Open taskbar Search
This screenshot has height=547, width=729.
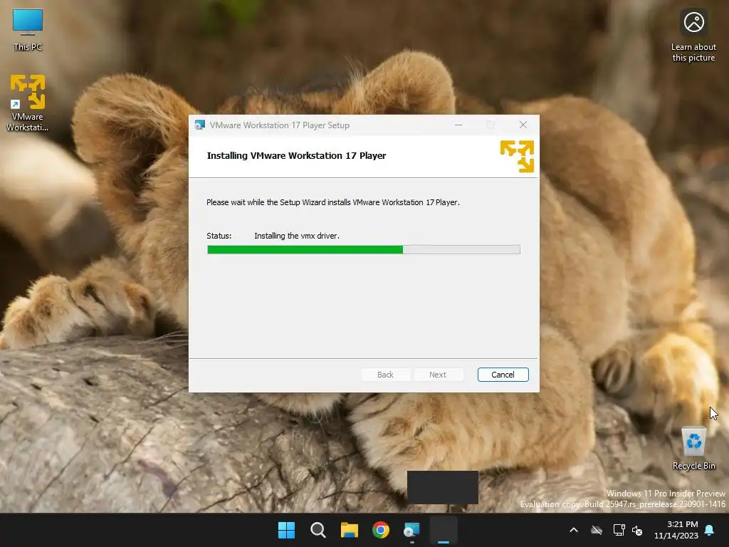point(318,530)
